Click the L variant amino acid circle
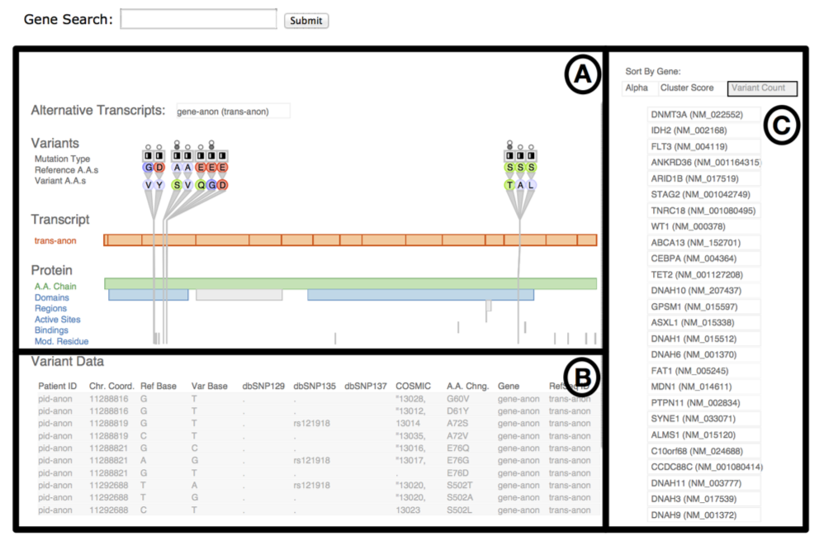This screenshot has height=536, width=814. [x=531, y=185]
